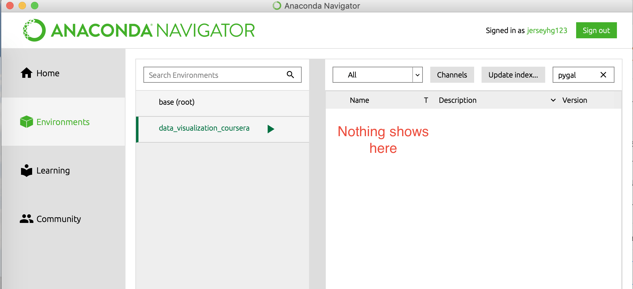Click the T column header
Image resolution: width=633 pixels, height=289 pixels.
tap(426, 100)
